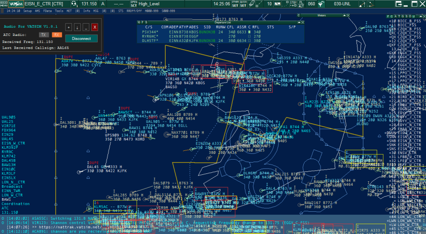Open the Coordination chat entry

point(15,204)
